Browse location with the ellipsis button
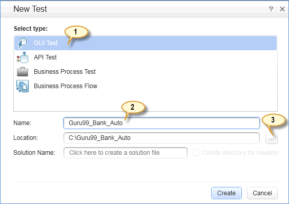The width and height of the screenshot is (289, 204). click(272, 138)
